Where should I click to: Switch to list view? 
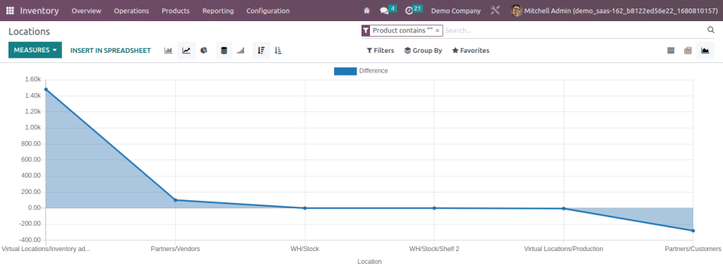(671, 51)
